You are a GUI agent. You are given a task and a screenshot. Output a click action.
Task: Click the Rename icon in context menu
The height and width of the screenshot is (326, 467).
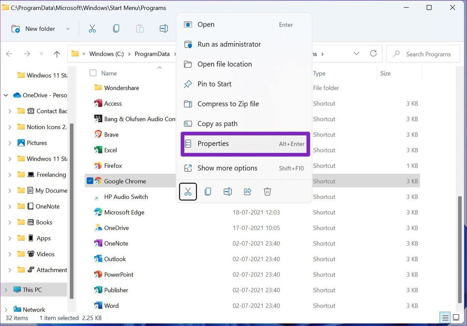pos(227,192)
